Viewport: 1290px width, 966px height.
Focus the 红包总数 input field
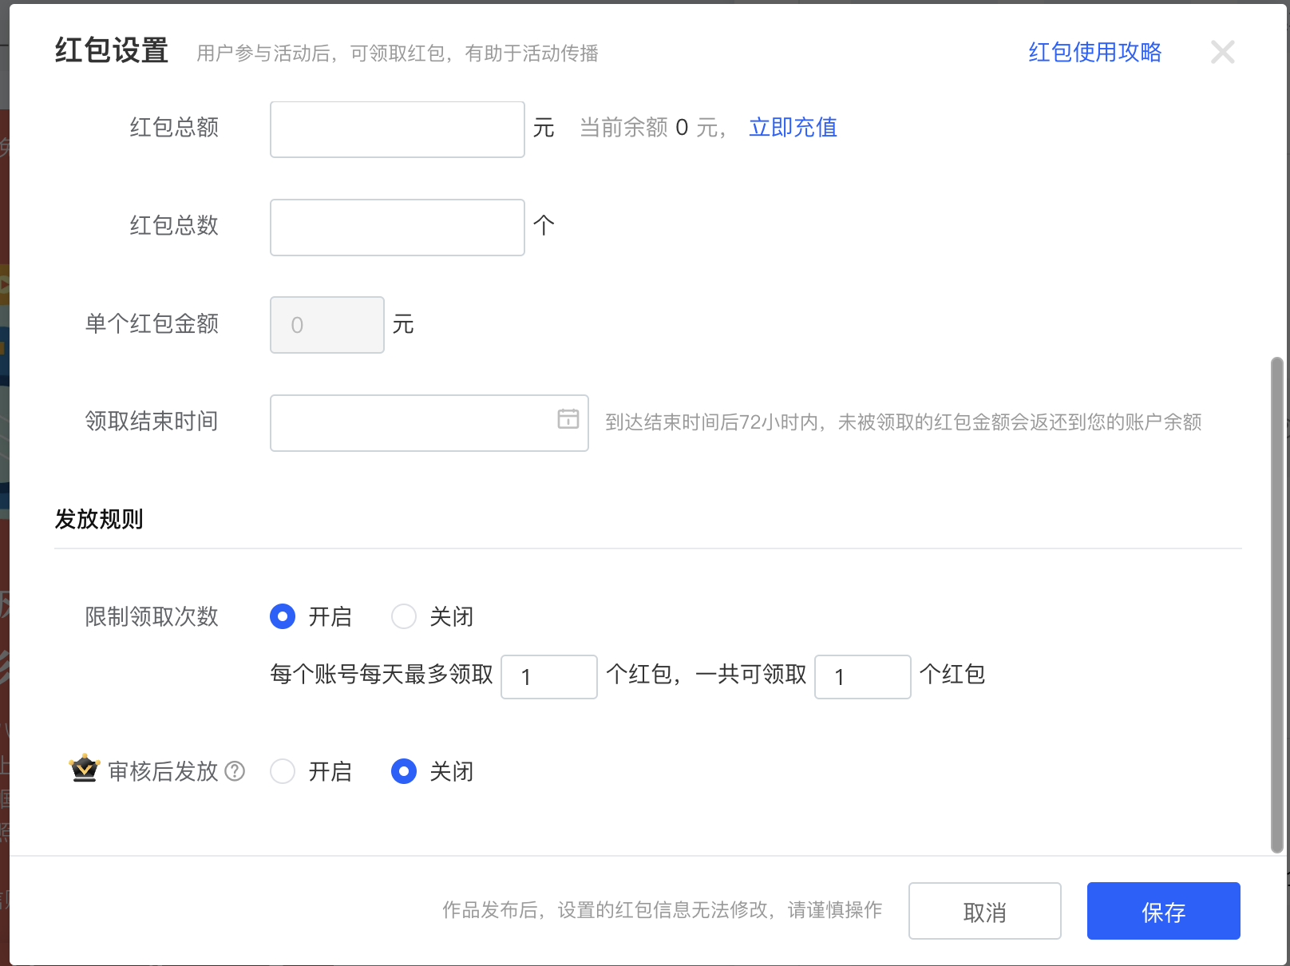coord(397,228)
